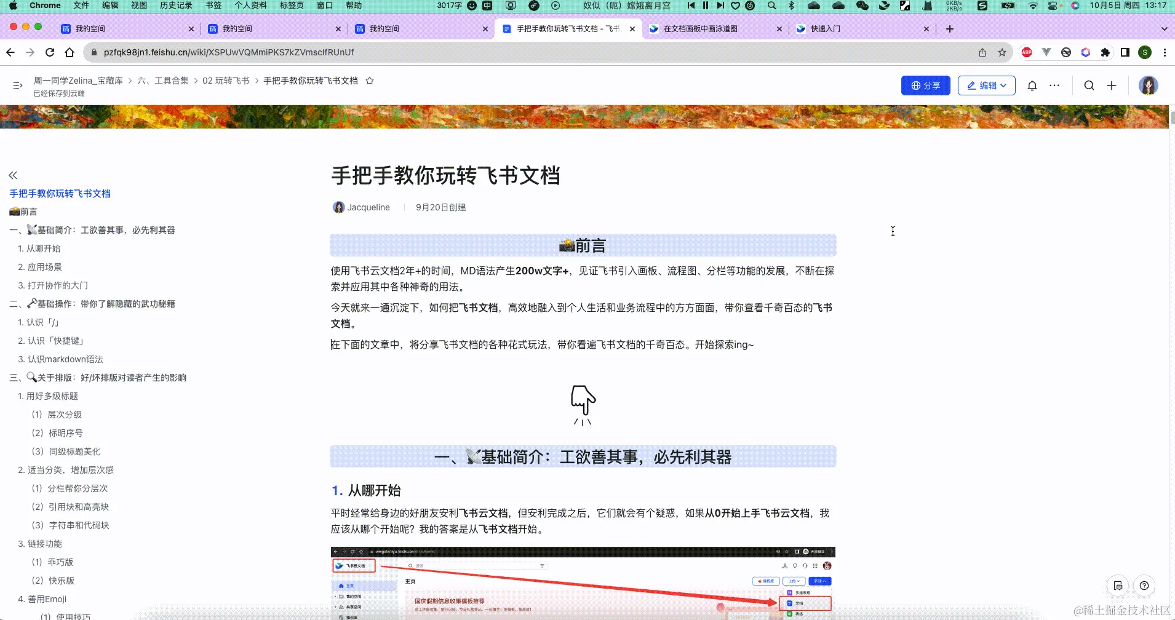The image size is (1175, 620).
Task: Click the browser forward arrow
Action: pyautogui.click(x=30, y=52)
